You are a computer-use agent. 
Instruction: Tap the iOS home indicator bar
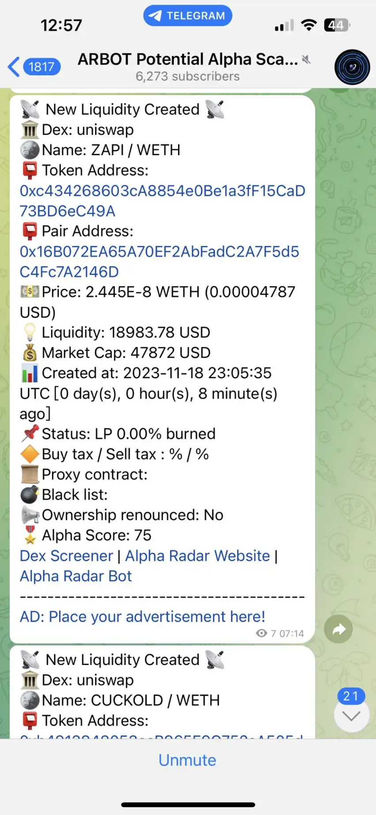tap(188, 805)
